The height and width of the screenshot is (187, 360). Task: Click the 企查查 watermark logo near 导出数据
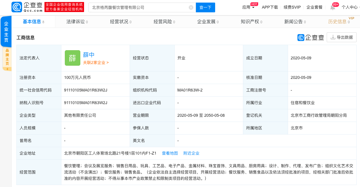311,37
